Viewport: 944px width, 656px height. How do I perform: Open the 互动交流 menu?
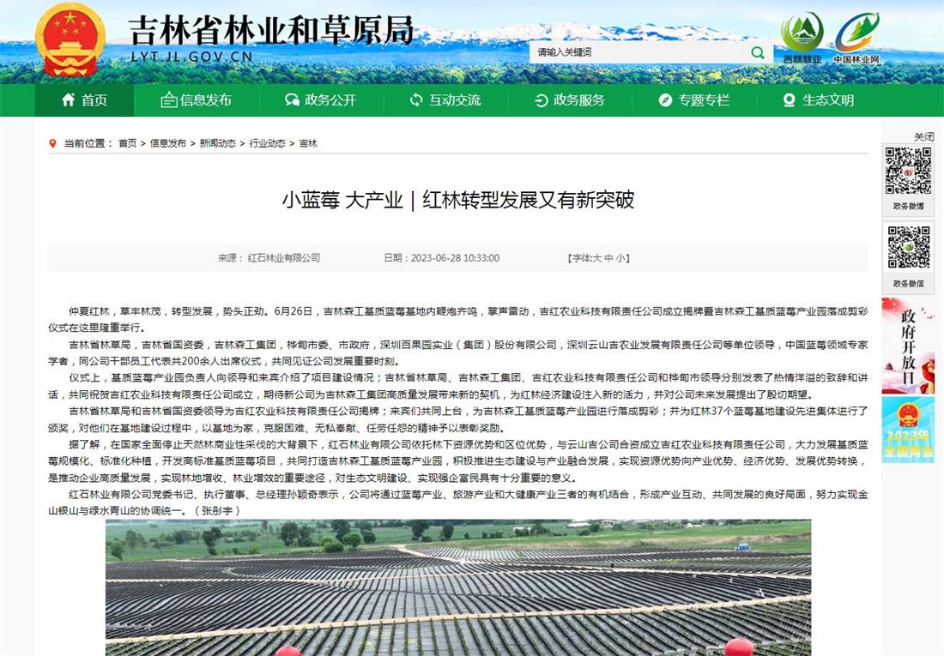click(445, 100)
